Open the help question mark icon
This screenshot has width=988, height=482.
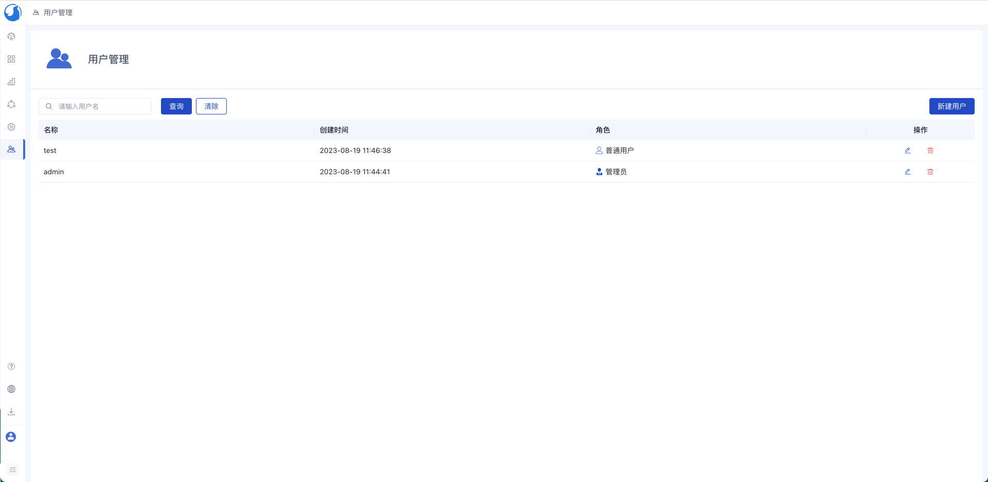11,367
